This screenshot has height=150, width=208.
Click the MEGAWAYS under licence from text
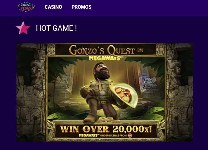tap(103, 135)
